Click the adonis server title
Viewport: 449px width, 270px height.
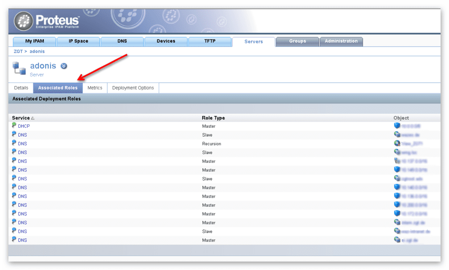(43, 66)
